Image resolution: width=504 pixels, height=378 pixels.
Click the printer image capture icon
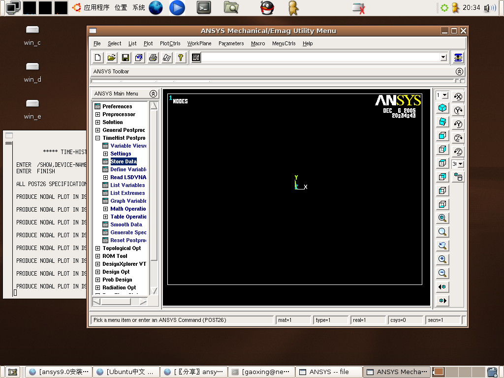153,58
